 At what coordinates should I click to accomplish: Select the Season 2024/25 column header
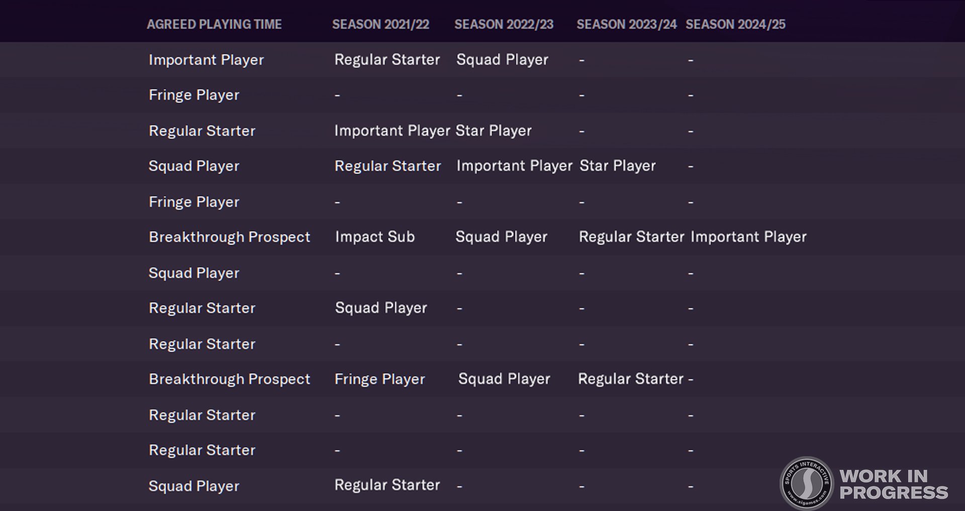[735, 24]
